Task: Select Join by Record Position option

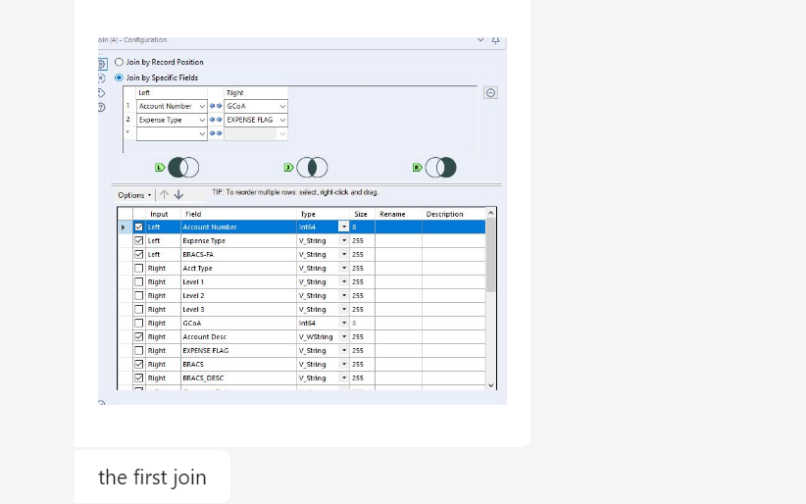Action: pos(120,62)
